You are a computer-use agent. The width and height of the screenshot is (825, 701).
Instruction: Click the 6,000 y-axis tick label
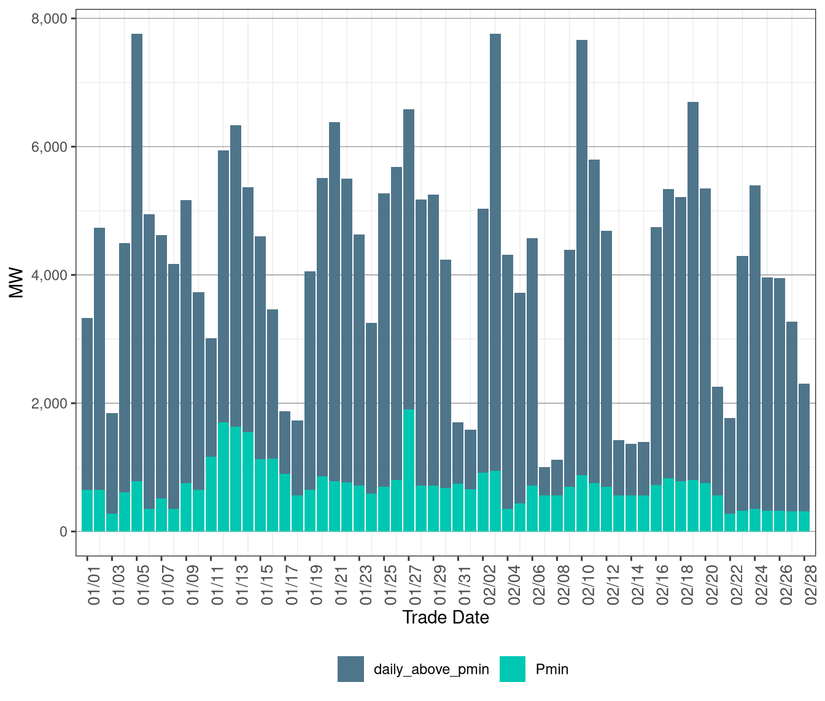(48, 147)
